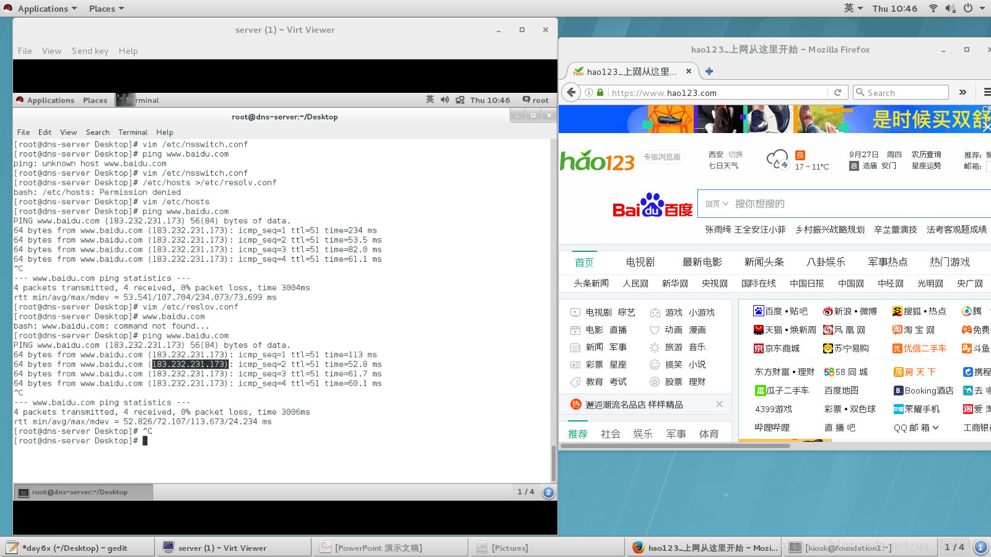Open the 百度·贴吧 site link
The width and height of the screenshot is (991, 557).
click(x=780, y=311)
